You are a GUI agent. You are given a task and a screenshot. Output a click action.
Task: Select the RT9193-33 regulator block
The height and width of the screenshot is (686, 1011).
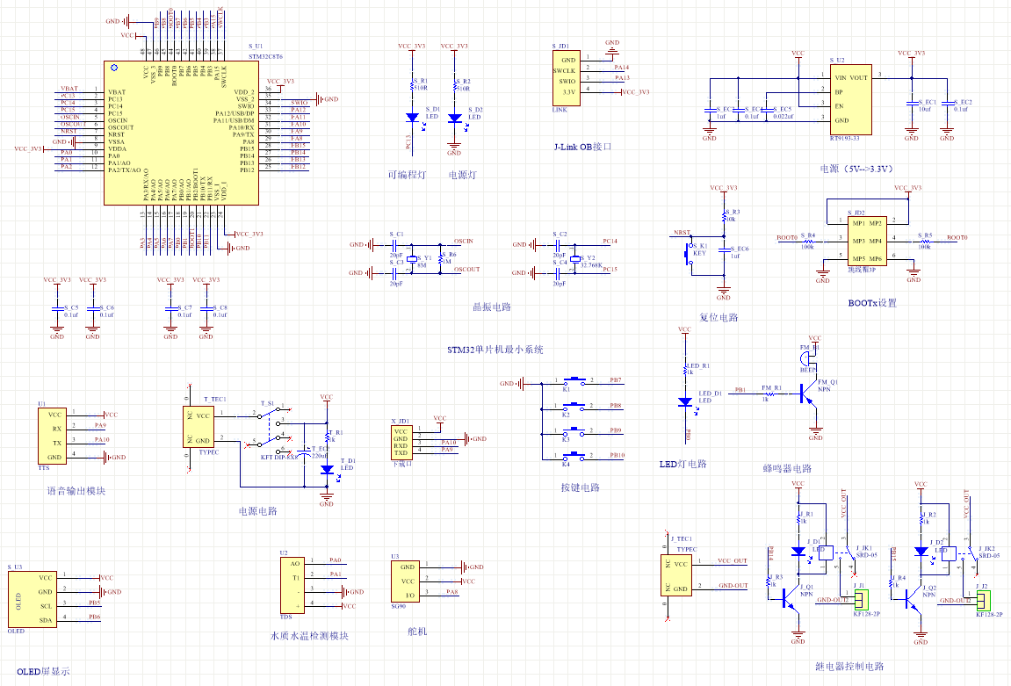pyautogui.click(x=851, y=98)
